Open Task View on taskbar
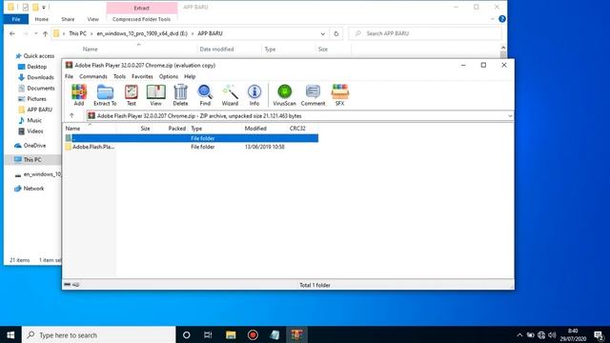Image resolution: width=610 pixels, height=343 pixels. click(x=208, y=334)
